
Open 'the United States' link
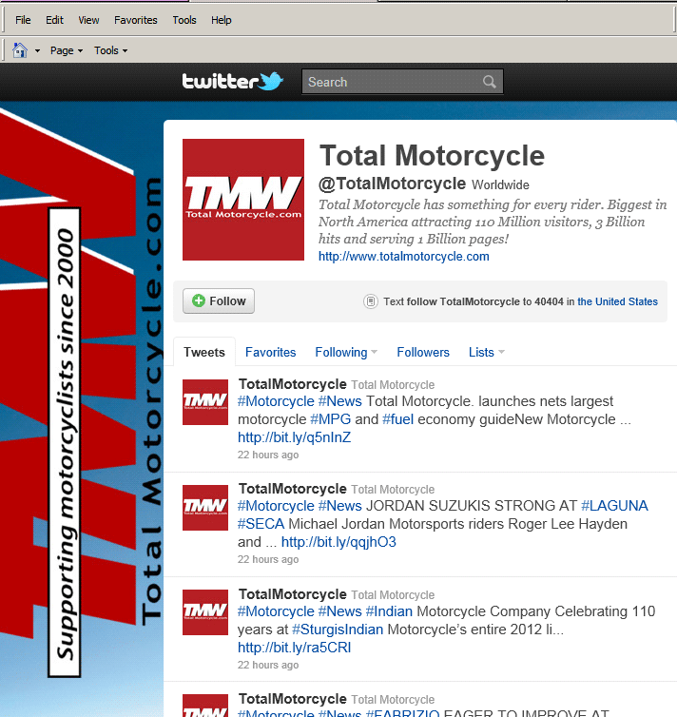pyautogui.click(x=617, y=301)
